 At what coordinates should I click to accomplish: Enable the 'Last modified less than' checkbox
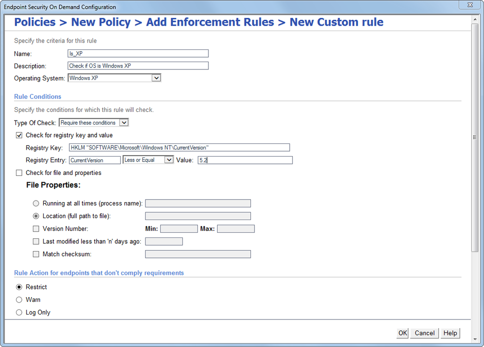(36, 241)
